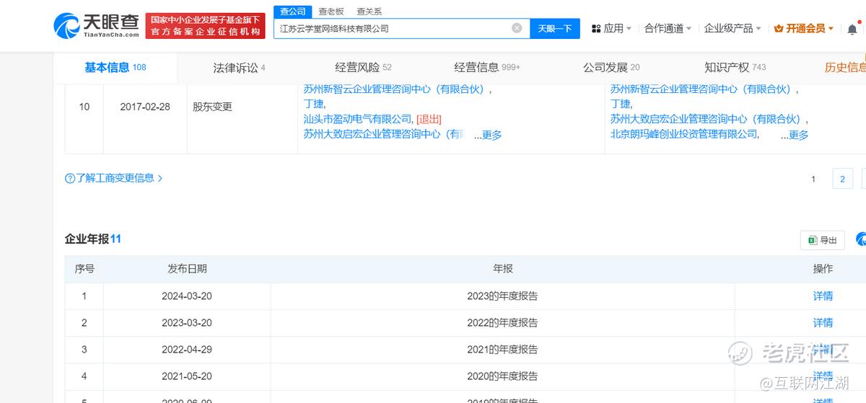
Task: Click 天眼一下 search button
Action: pyautogui.click(x=555, y=28)
